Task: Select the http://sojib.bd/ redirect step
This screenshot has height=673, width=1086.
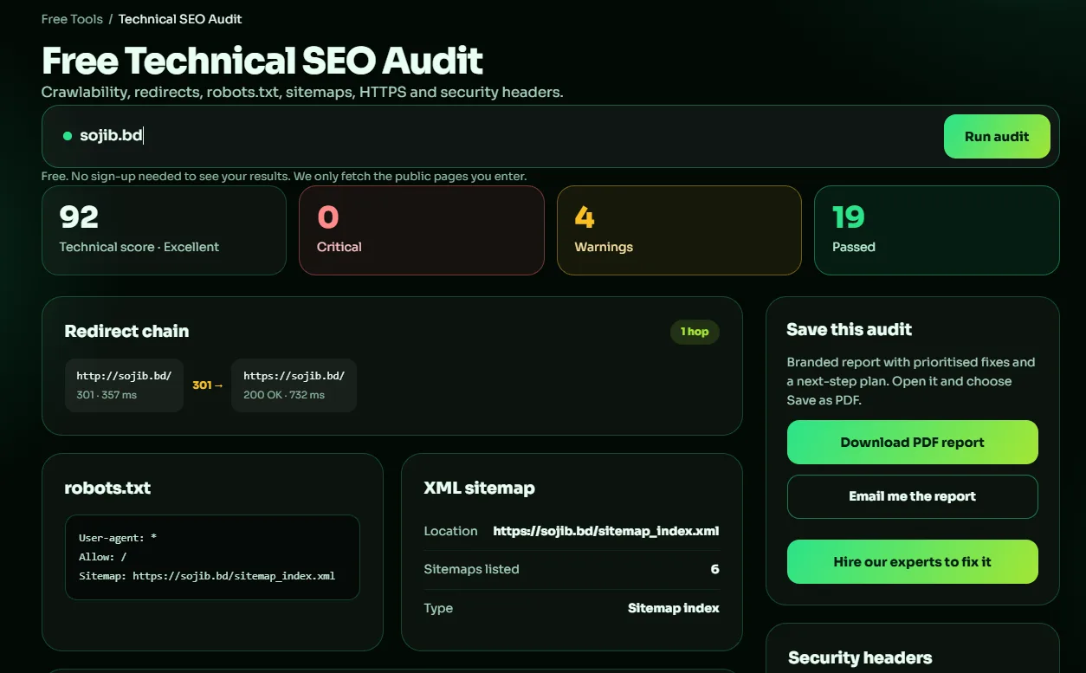Action: (x=124, y=385)
